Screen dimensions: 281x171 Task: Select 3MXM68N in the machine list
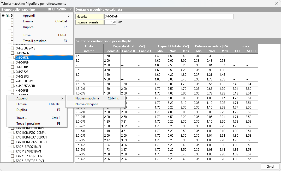tap(22, 62)
